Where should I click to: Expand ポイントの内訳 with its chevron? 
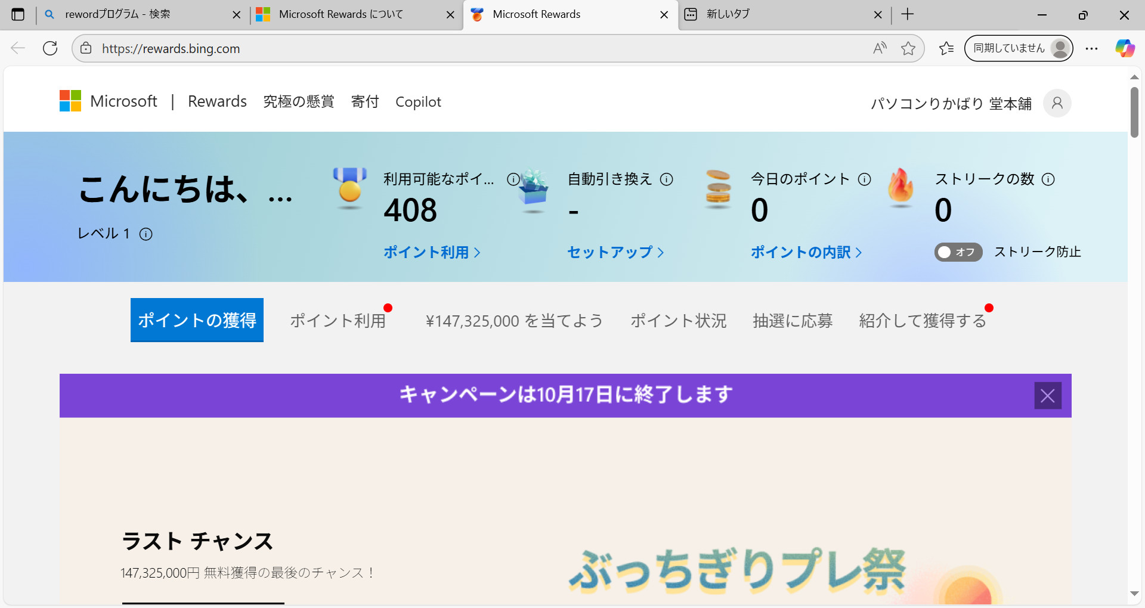click(859, 252)
